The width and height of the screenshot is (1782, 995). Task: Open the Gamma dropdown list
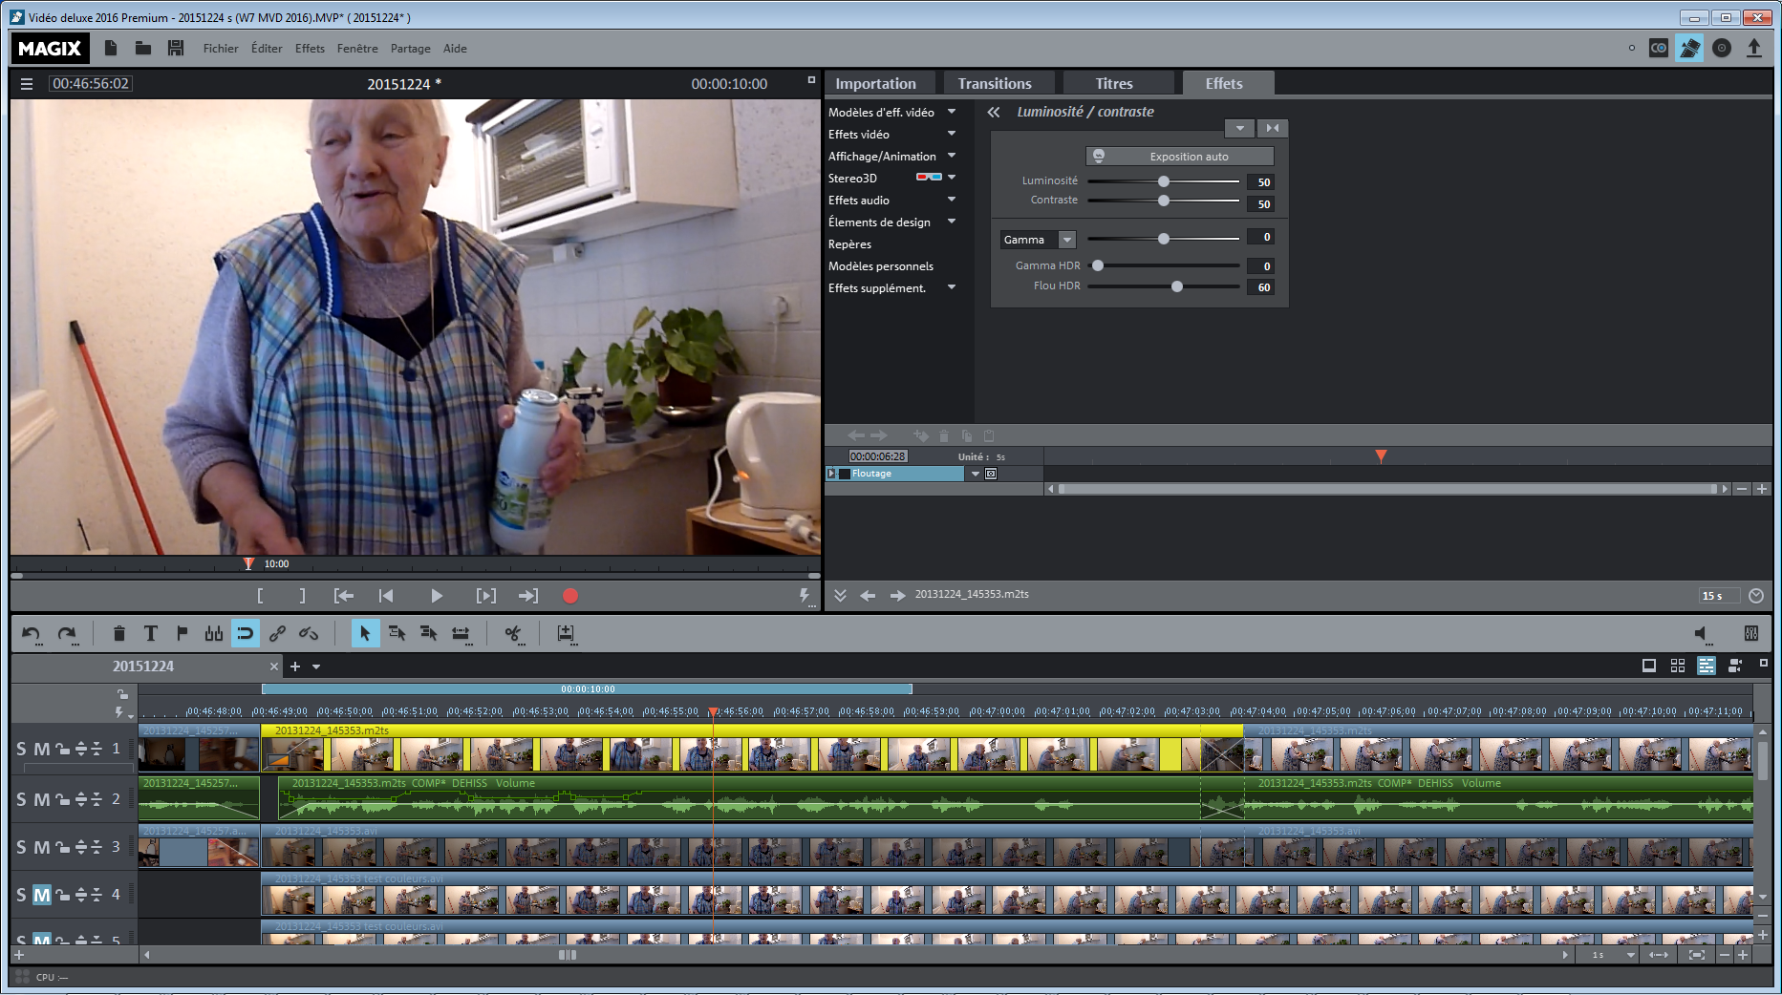1067,240
